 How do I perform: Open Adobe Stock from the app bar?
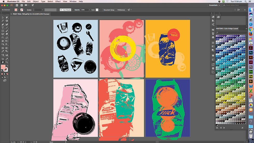(22, 5)
